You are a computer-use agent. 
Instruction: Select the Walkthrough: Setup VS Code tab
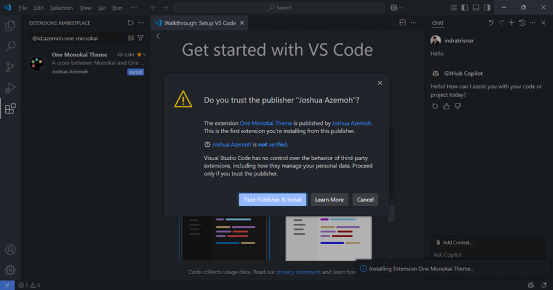199,23
